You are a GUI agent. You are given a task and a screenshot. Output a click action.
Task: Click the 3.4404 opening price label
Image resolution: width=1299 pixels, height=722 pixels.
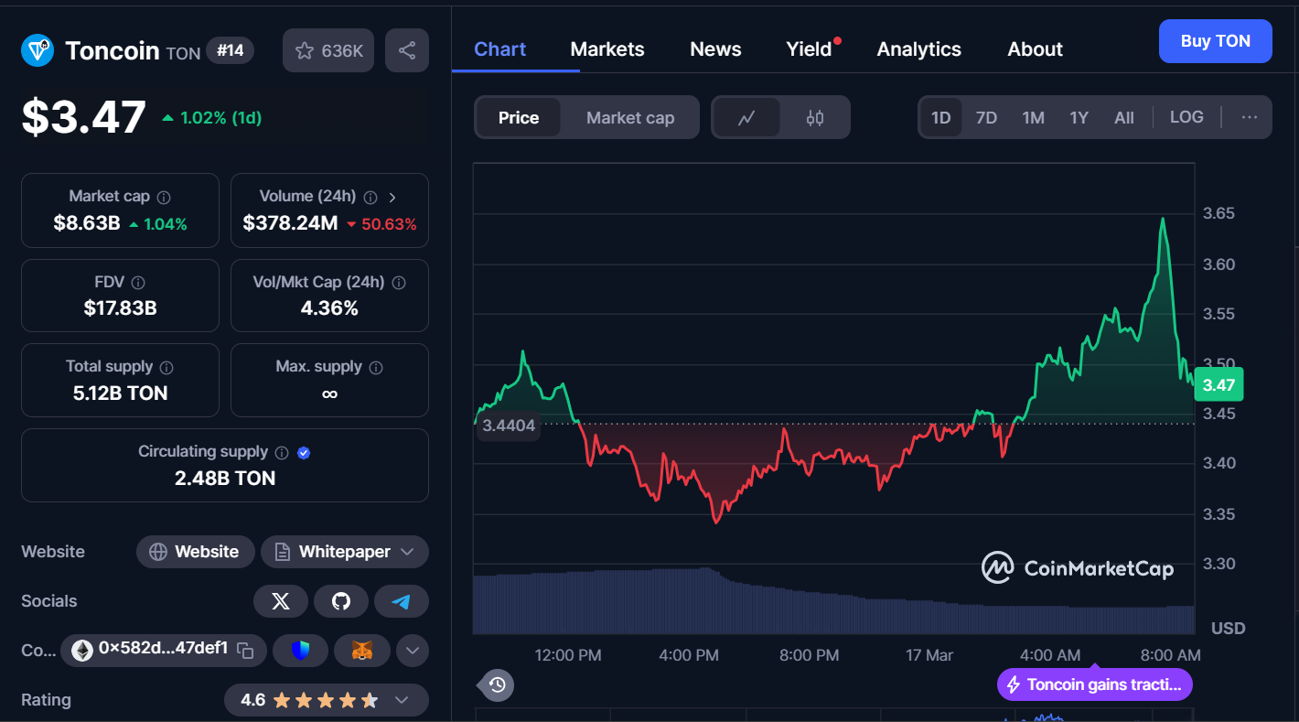(509, 426)
